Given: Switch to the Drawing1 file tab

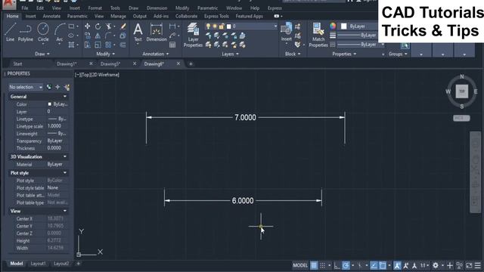Looking at the screenshot, I should pyautogui.click(x=67, y=63).
